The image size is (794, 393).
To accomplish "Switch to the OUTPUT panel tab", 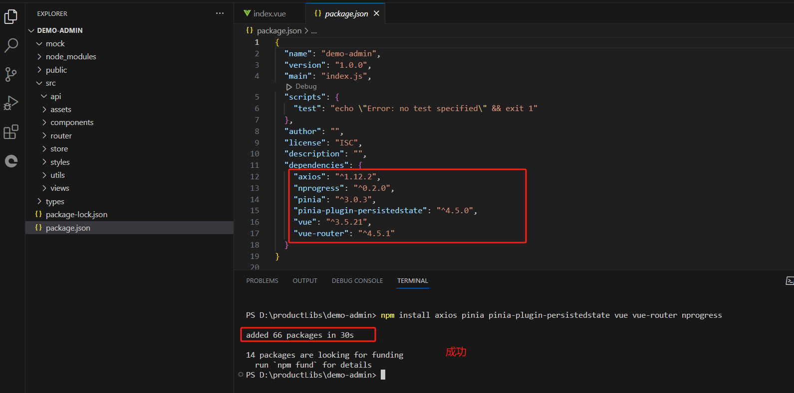I will [305, 281].
